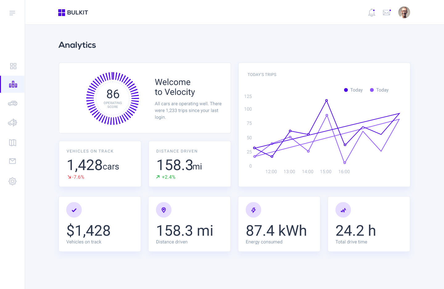Click the user profile avatar

[x=404, y=13]
